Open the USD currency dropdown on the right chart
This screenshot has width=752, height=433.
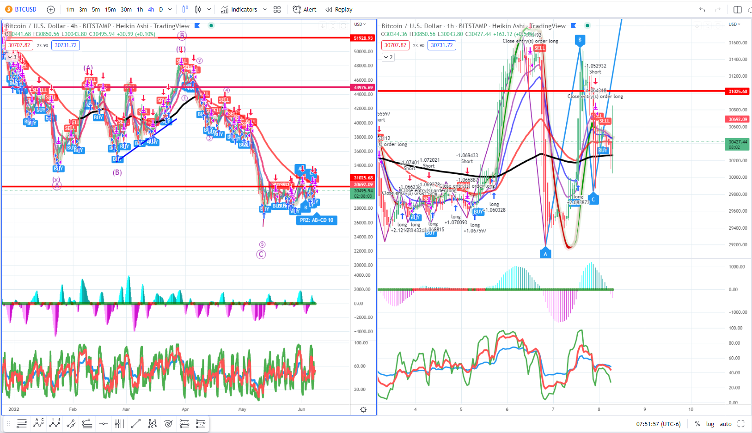pos(734,24)
